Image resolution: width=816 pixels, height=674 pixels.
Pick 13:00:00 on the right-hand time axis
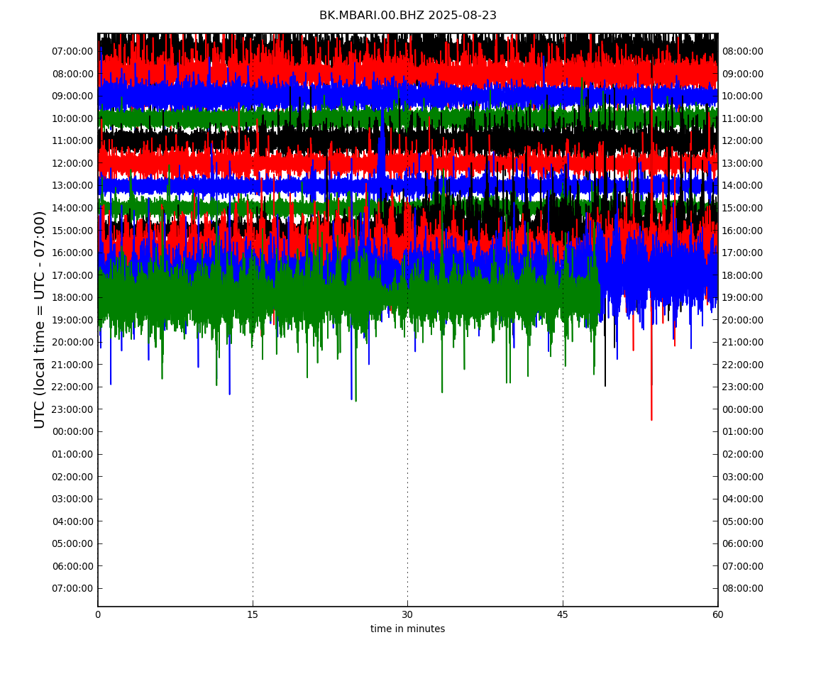click(743, 163)
